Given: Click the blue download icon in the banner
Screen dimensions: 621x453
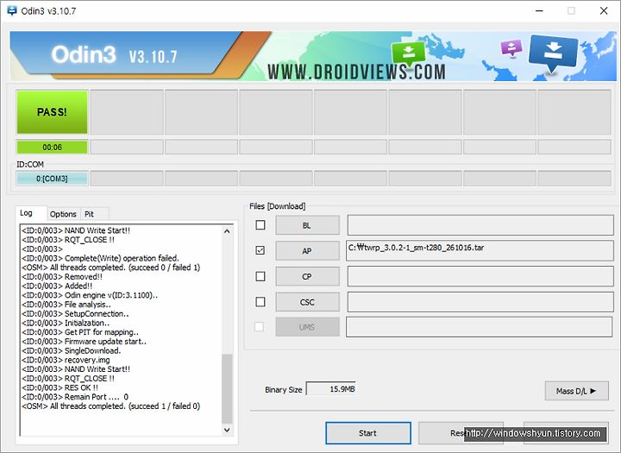Looking at the screenshot, I should click(553, 53).
